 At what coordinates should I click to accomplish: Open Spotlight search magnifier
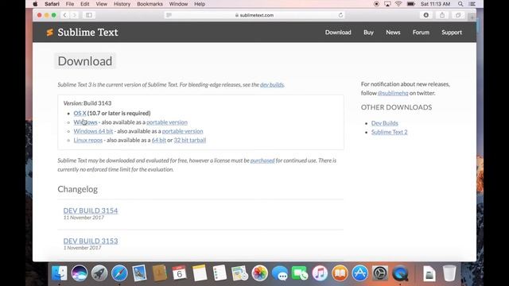(460, 4)
